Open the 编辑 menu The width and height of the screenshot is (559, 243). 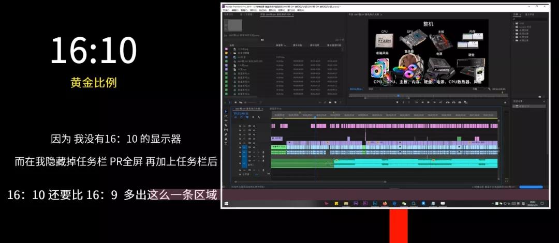[235, 10]
